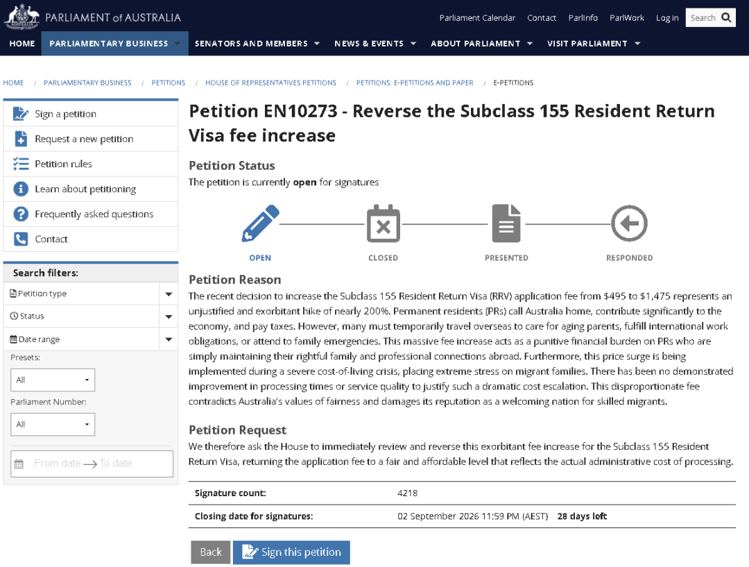
Task: Click the search magnifier icon in header
Action: point(726,17)
